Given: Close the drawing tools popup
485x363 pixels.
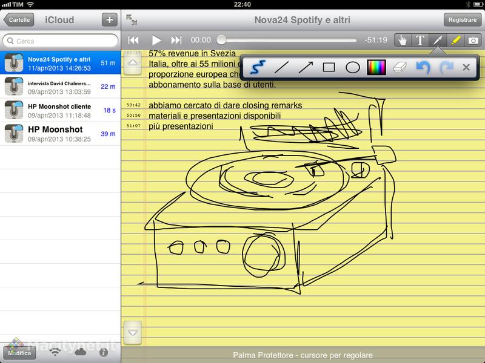Looking at the screenshot, I should (x=466, y=67).
